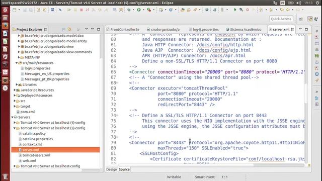Open the Debug configurations dropdown arrow
This screenshot has width=322, height=181.
click(x=133, y=10)
